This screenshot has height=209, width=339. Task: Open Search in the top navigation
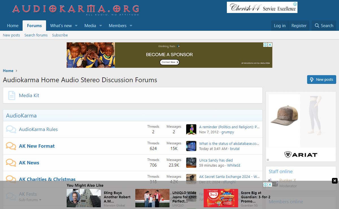(x=324, y=26)
